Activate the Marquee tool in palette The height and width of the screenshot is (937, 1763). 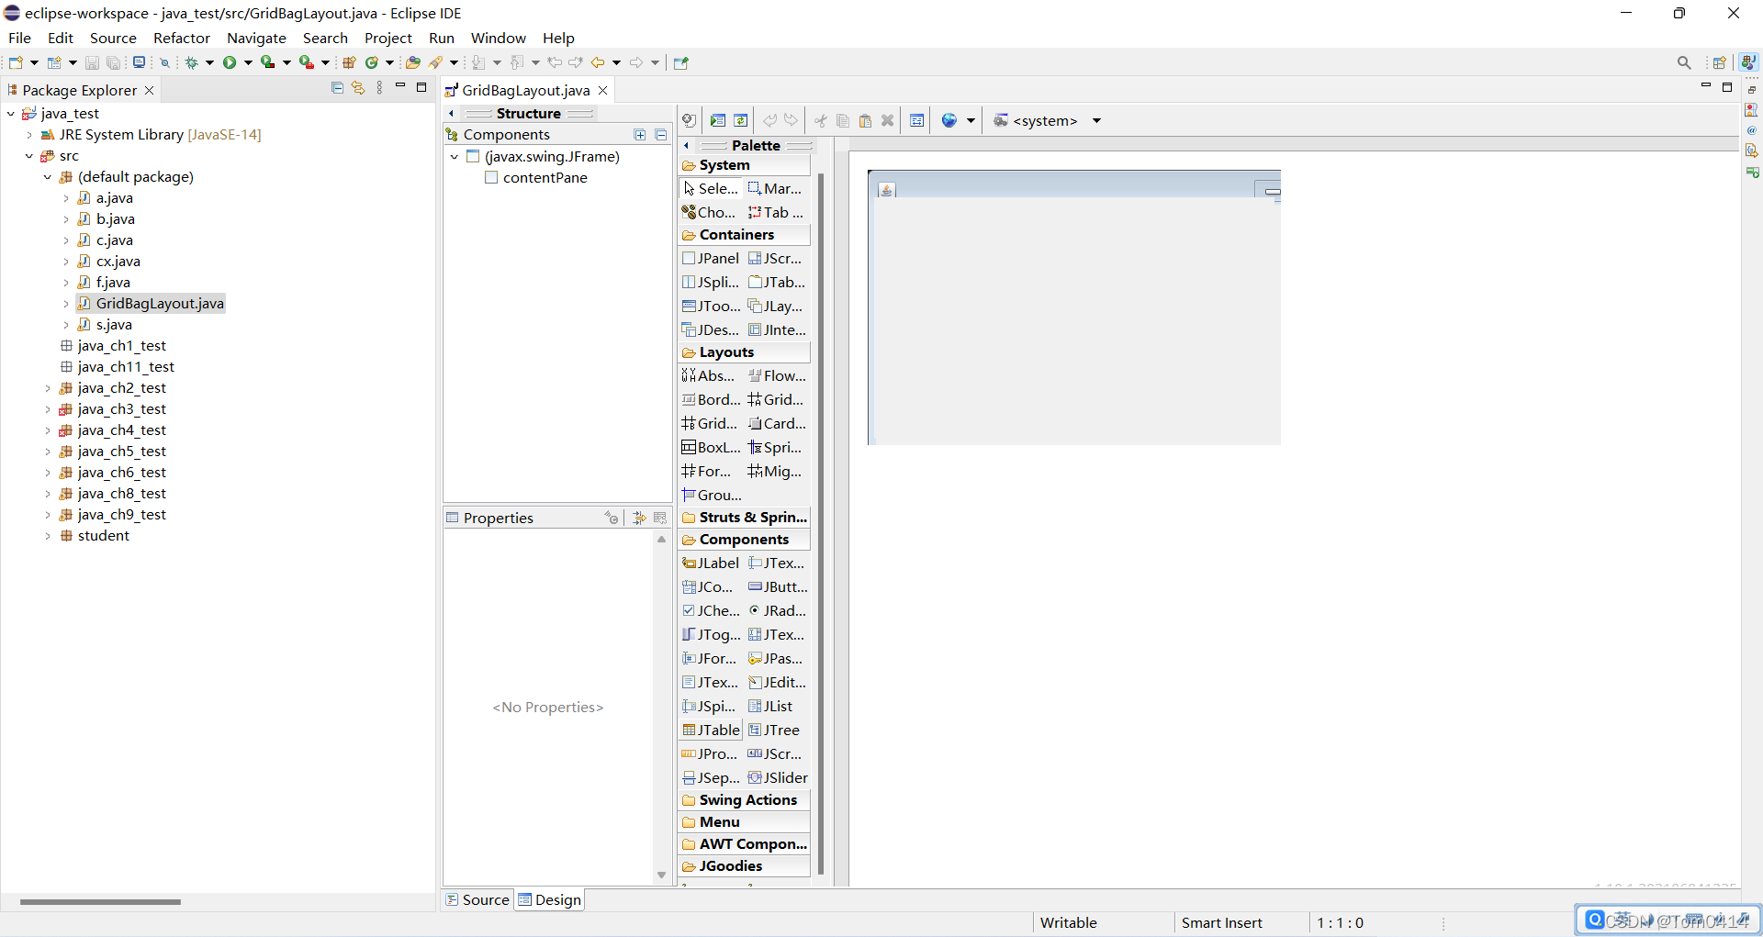pos(776,188)
